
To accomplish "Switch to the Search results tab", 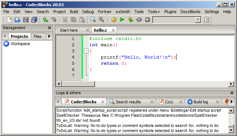I will click(128, 102).
